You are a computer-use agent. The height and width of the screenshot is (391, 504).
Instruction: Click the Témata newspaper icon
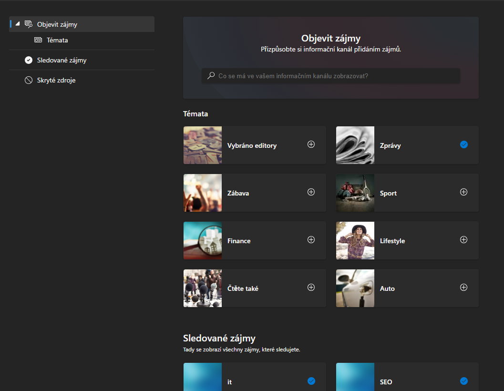coord(38,40)
